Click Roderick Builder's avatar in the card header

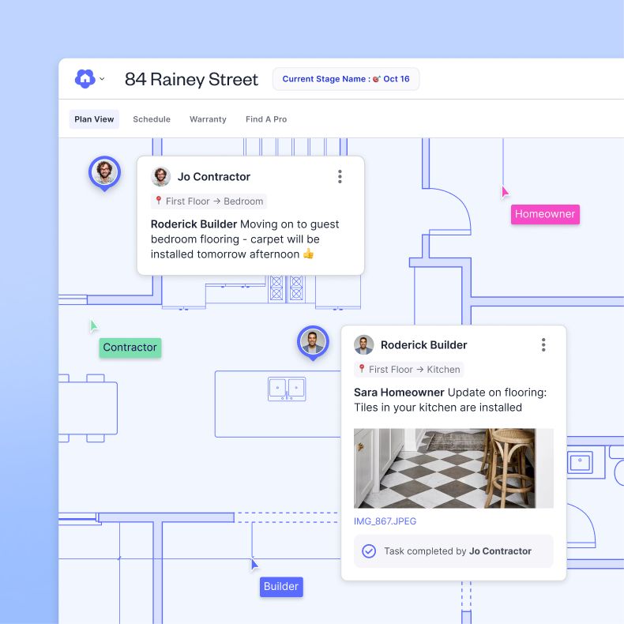363,344
